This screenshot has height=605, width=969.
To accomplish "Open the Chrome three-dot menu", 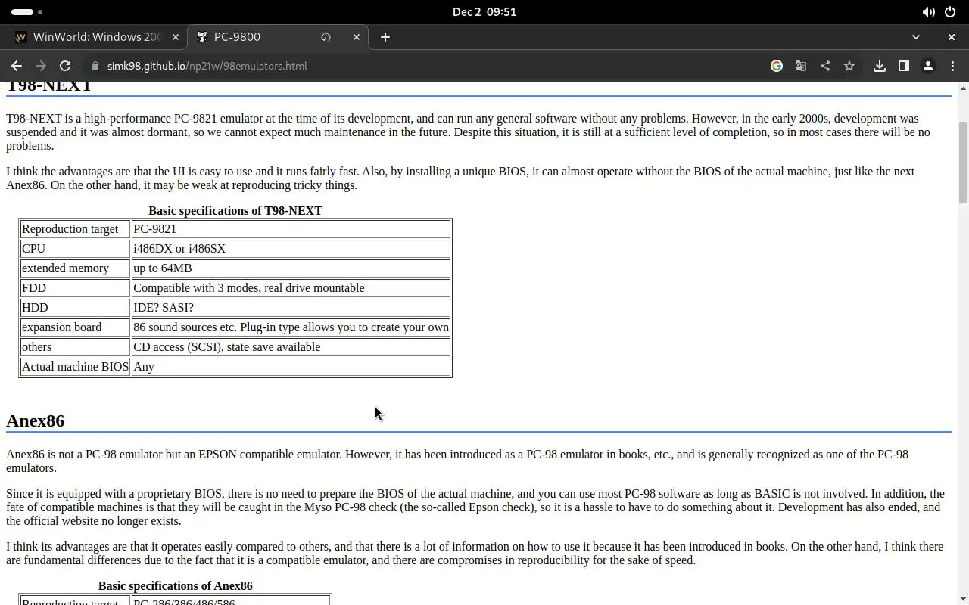I will tap(952, 66).
